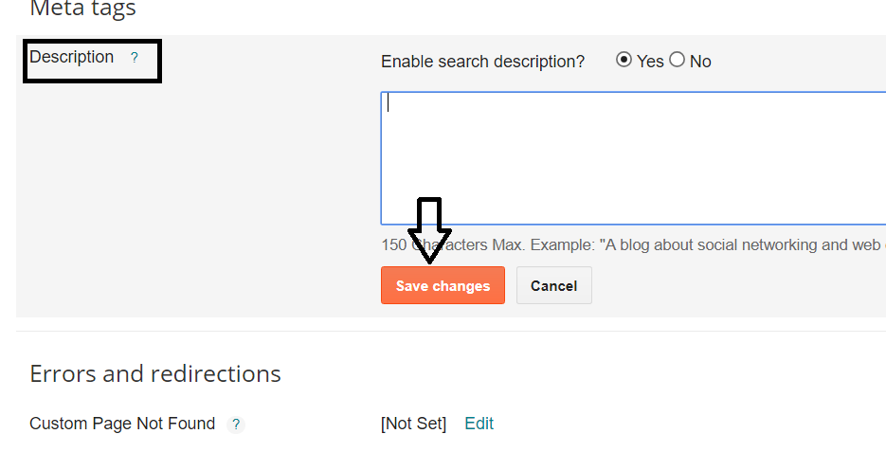Viewport: 886px width, 452px height.
Task: Click the help icon beside Description
Action: click(x=134, y=58)
